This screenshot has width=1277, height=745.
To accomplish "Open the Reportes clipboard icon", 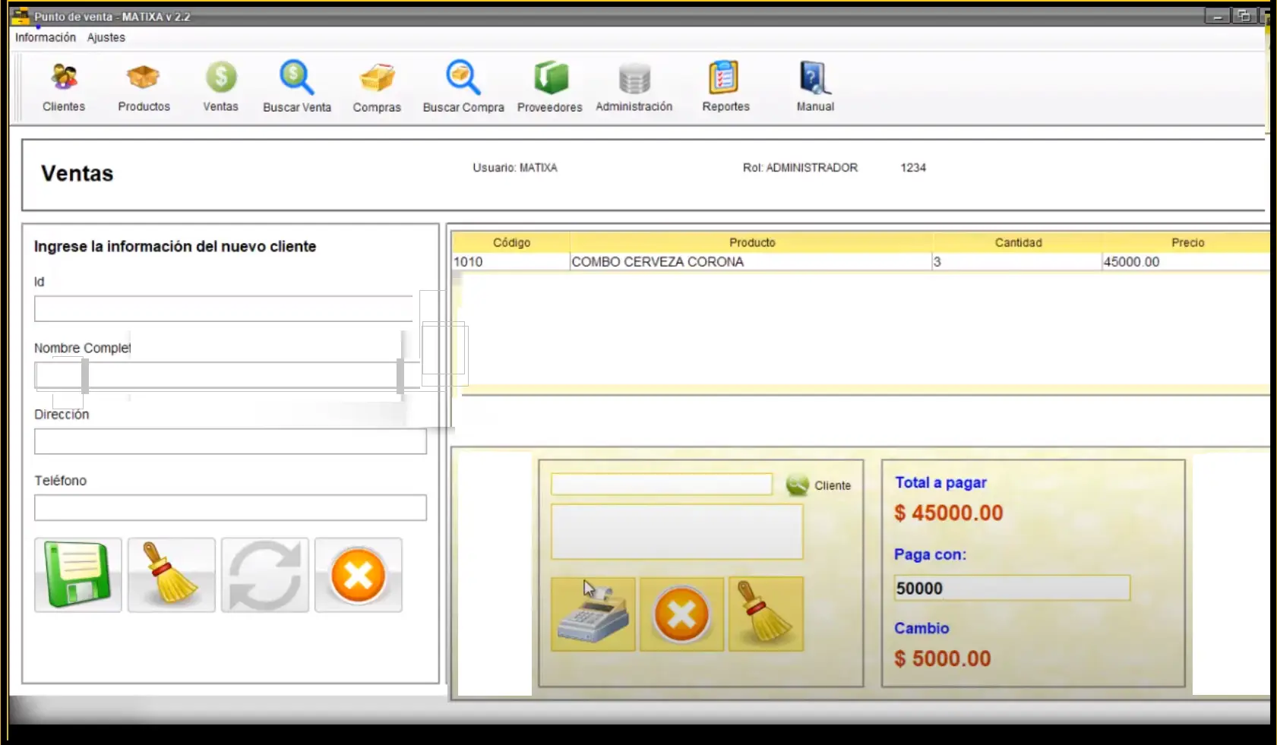I will [x=725, y=87].
